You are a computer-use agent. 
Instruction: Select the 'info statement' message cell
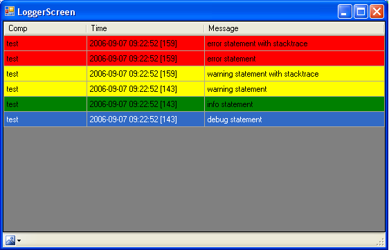[x=294, y=104]
